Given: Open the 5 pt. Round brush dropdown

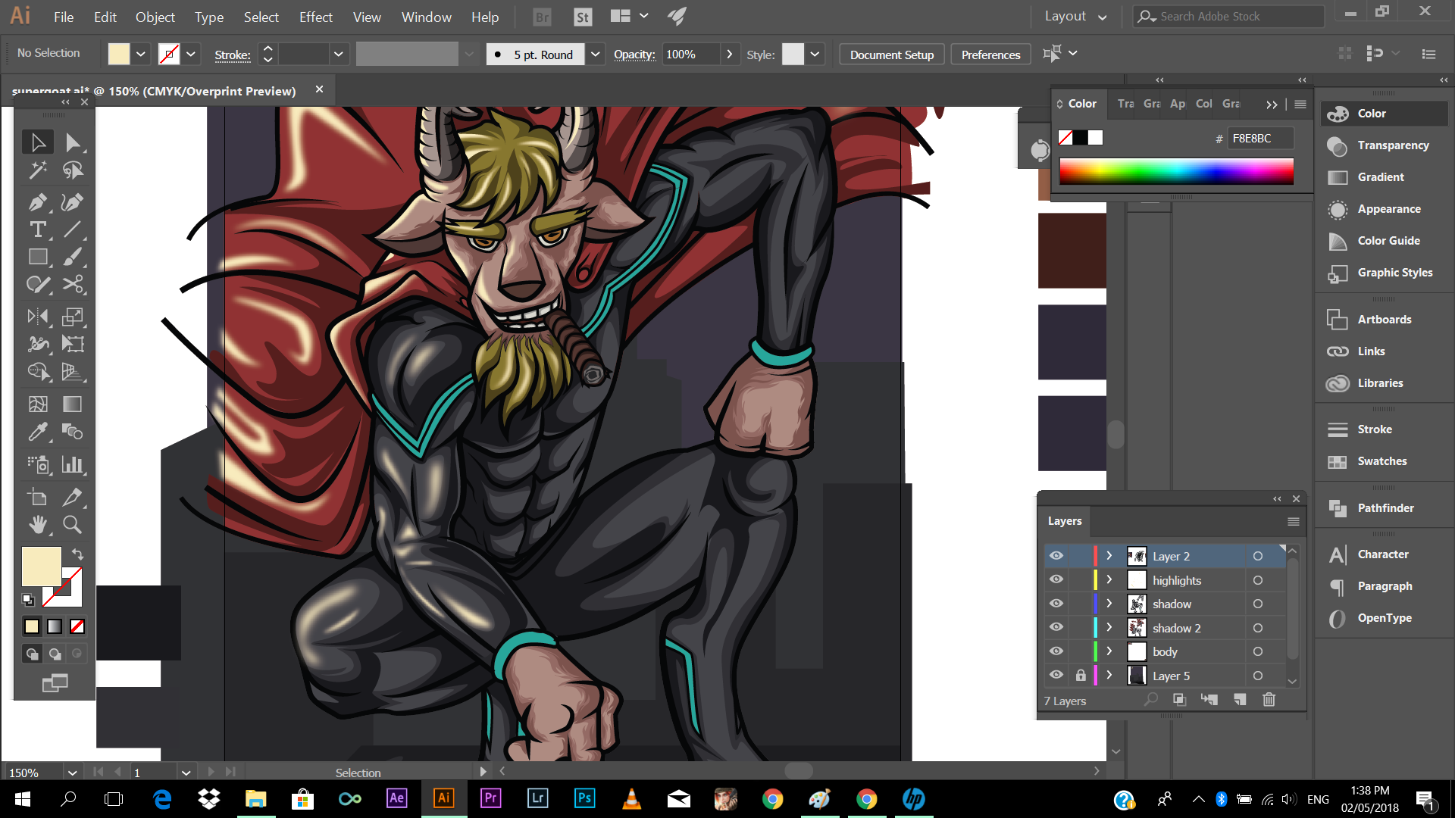Looking at the screenshot, I should [x=596, y=55].
